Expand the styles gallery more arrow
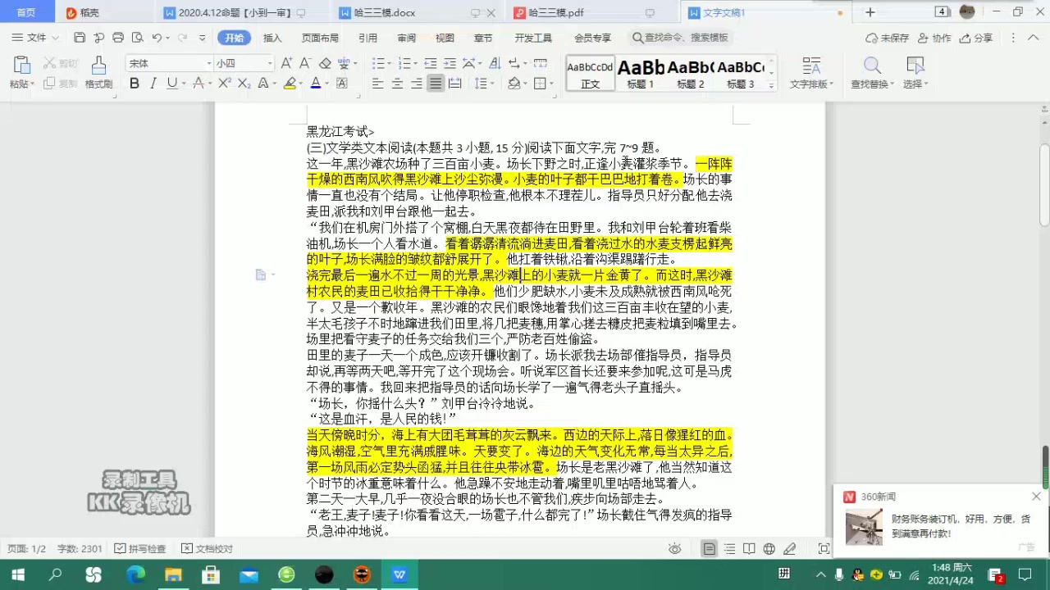 pos(771,84)
